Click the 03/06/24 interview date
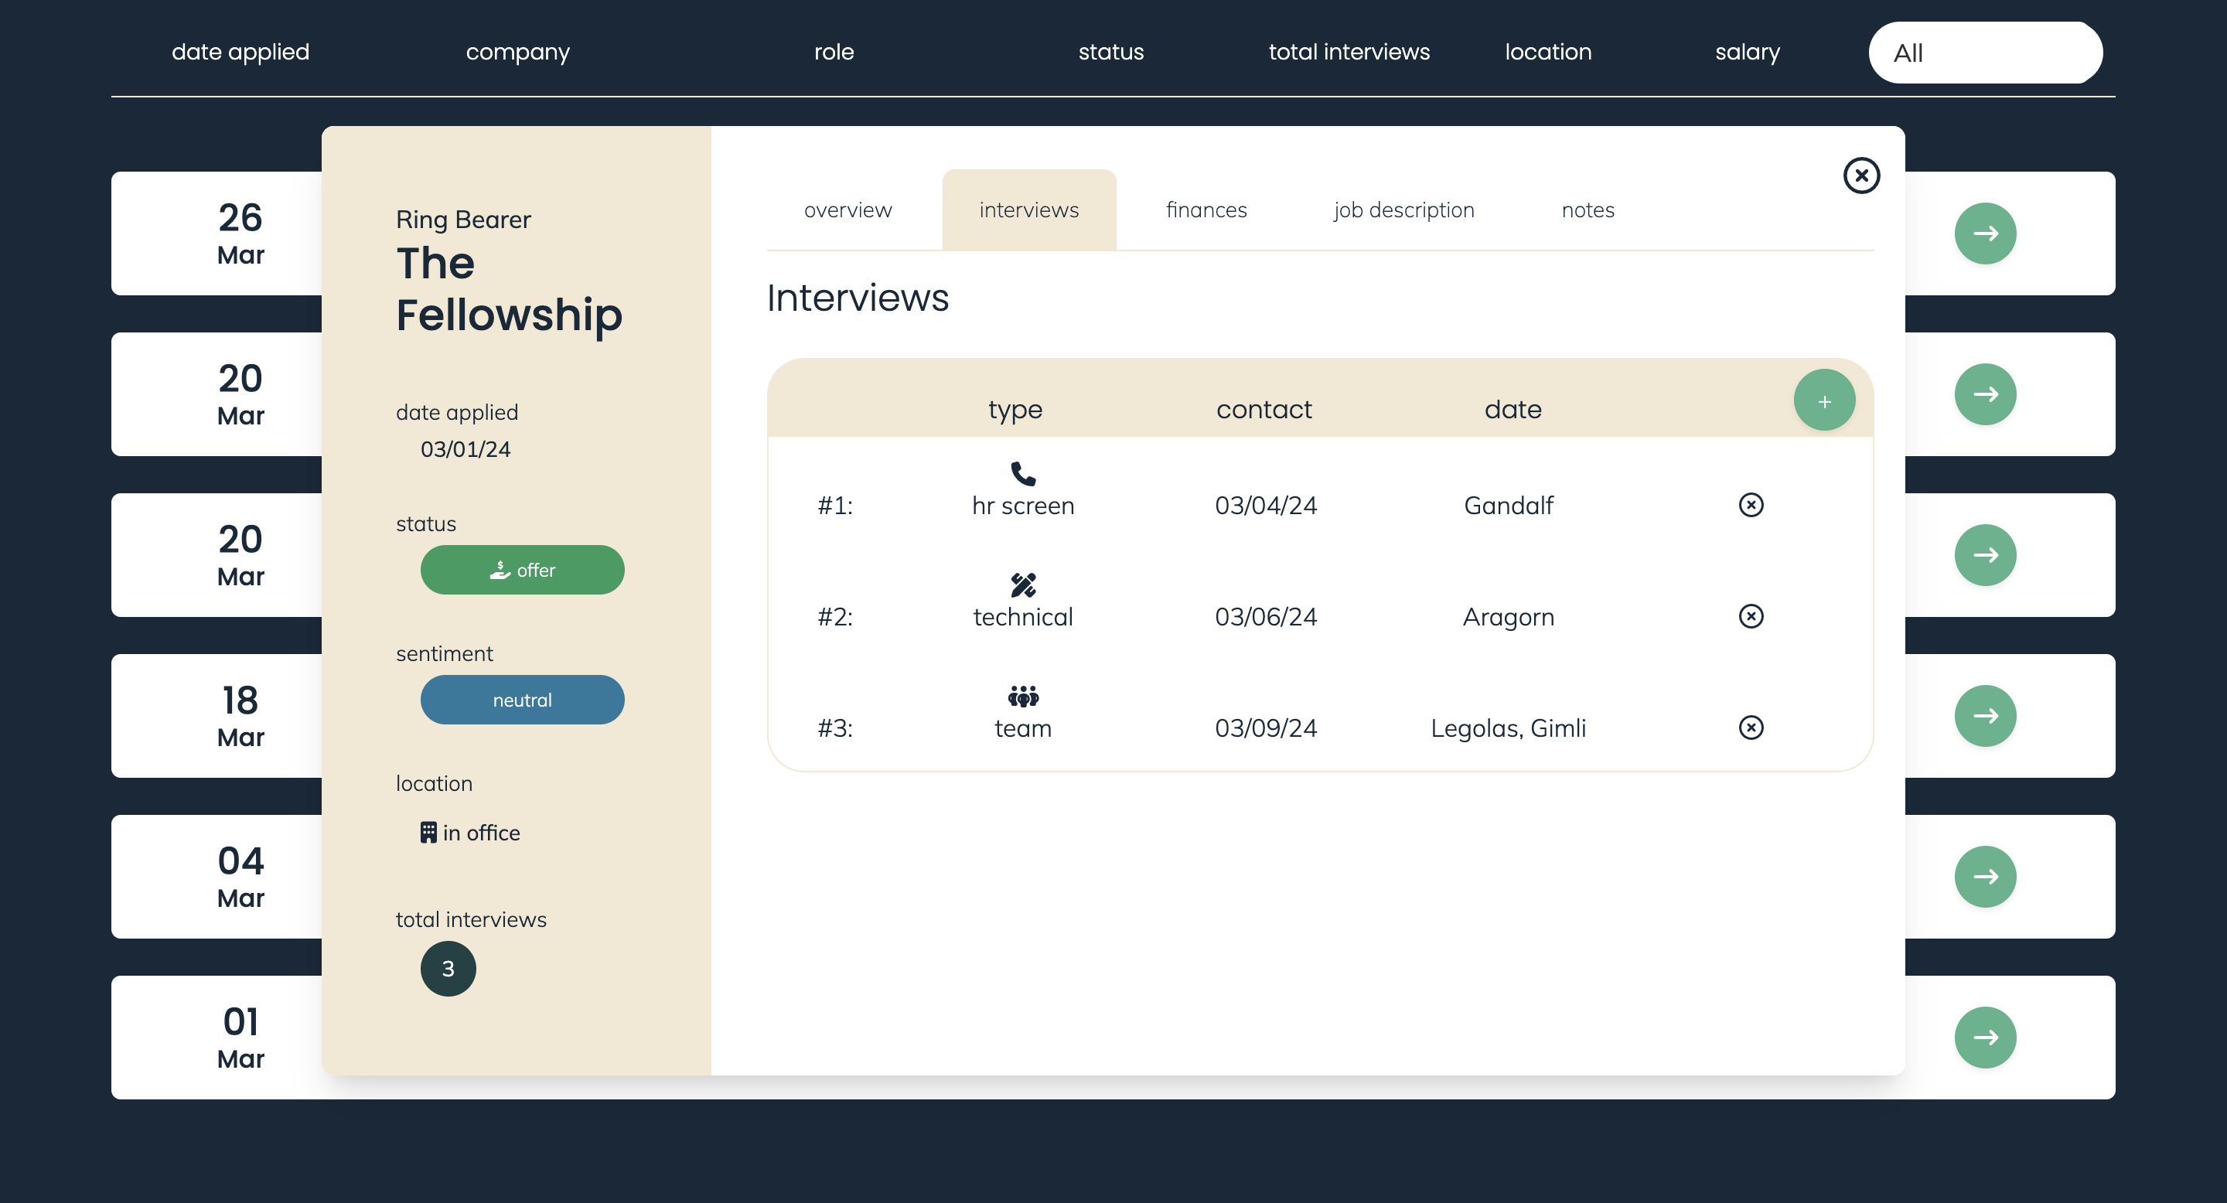This screenshot has width=2227, height=1203. [1266, 617]
